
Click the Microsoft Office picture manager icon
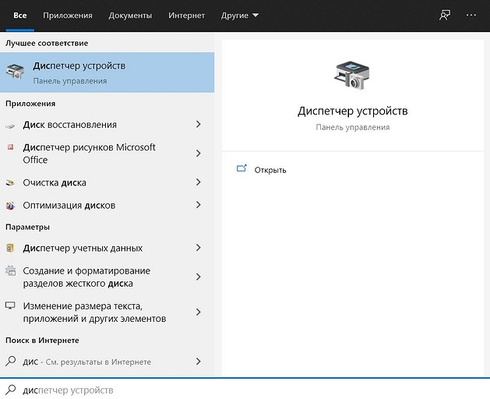pos(10,147)
